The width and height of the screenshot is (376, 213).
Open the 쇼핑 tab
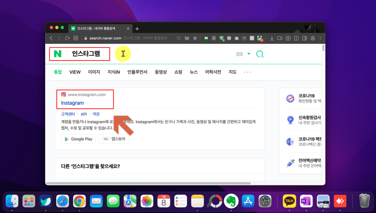178,72
